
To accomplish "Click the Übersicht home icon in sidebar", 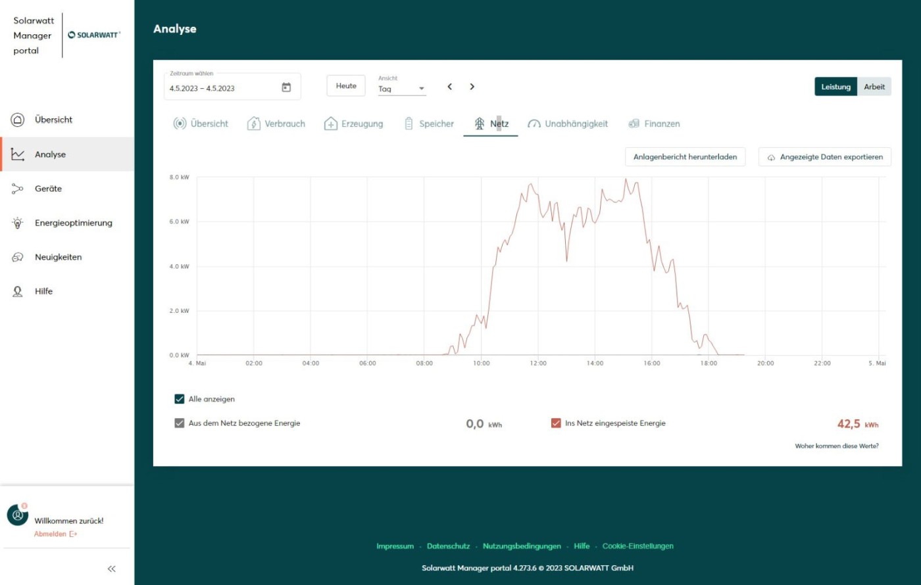I will coord(18,120).
